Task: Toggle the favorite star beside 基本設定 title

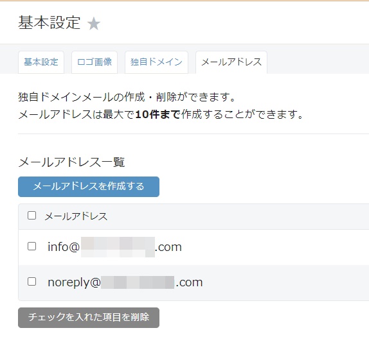Action: click(94, 24)
